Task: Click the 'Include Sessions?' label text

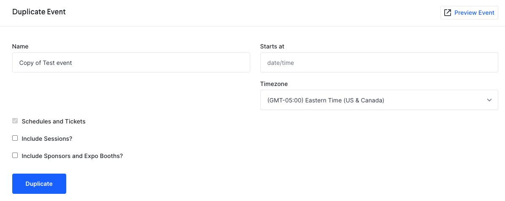Action: (x=47, y=139)
